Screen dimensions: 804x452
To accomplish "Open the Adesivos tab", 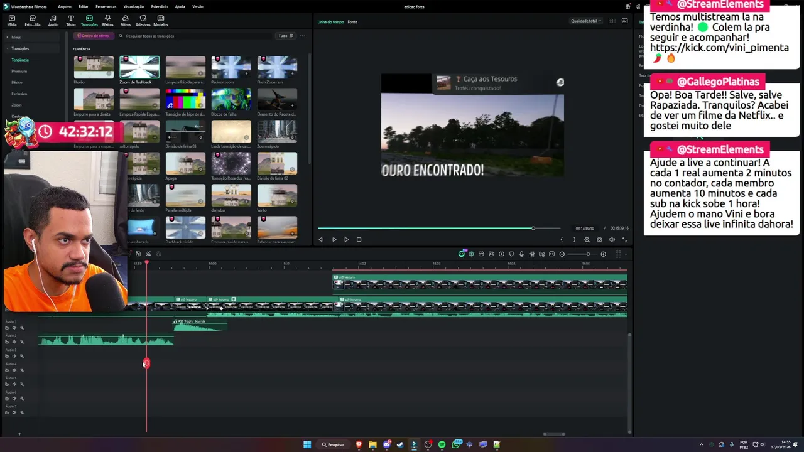I will tap(143, 21).
